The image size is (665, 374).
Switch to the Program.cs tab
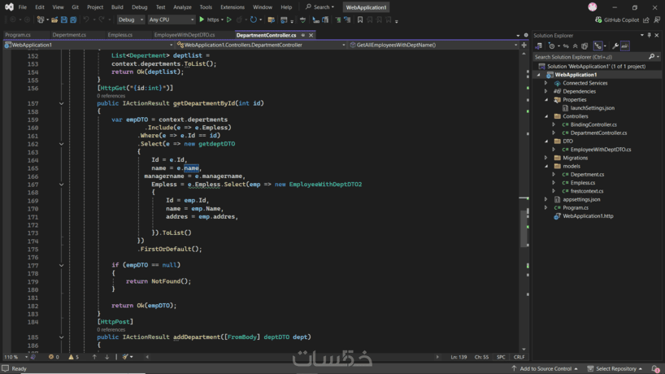pos(18,35)
